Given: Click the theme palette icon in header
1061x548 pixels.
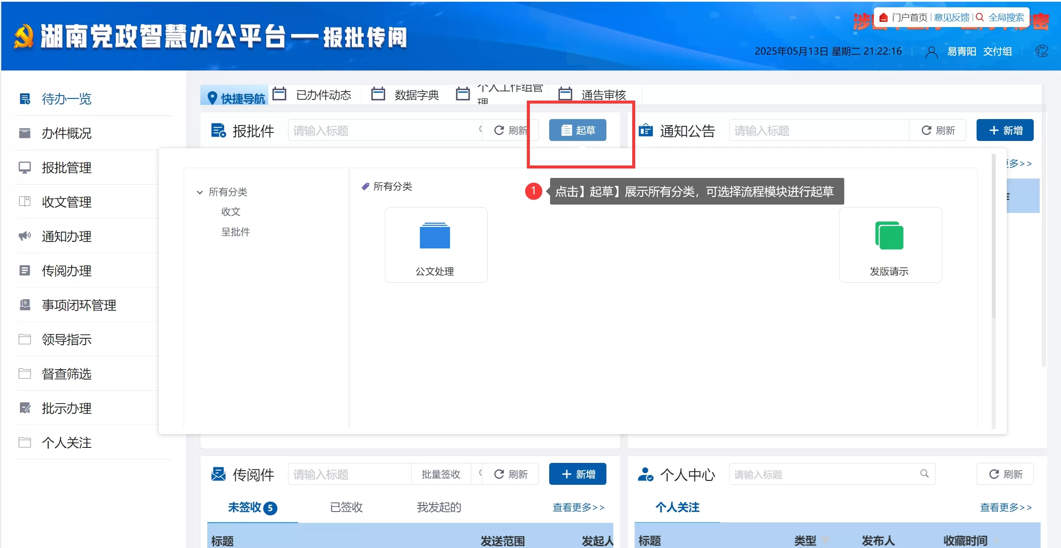Looking at the screenshot, I should coord(1041,51).
